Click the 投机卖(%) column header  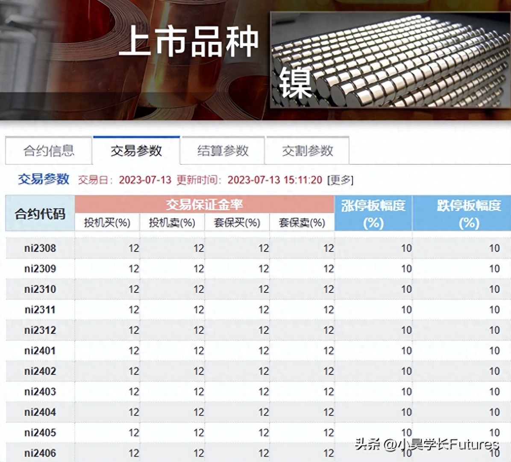click(x=172, y=222)
